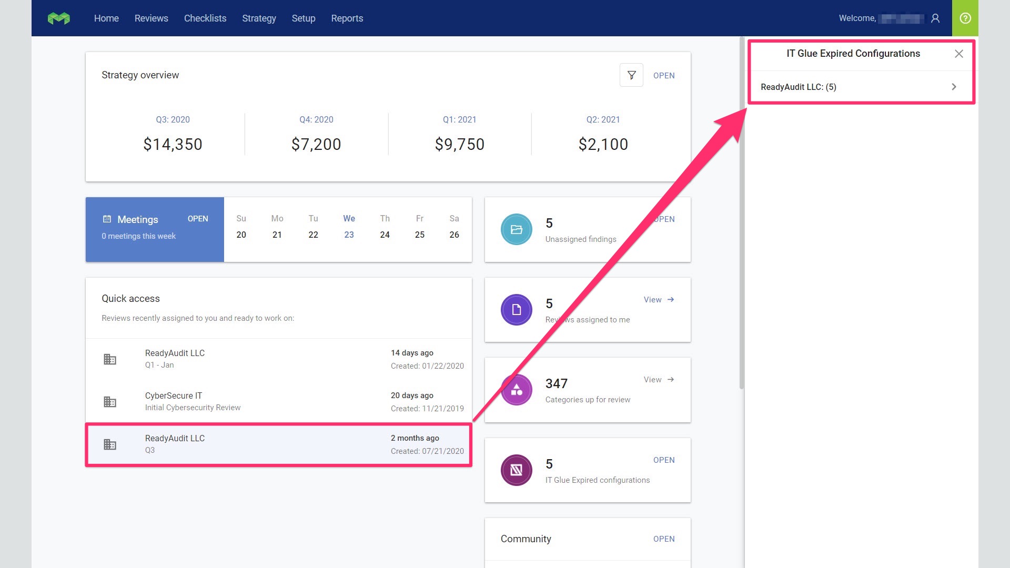1010x568 pixels.
Task: Open the help question mark icon
Action: (965, 18)
